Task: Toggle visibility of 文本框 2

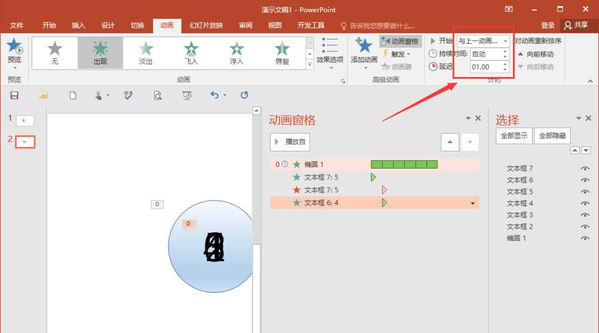Action: pyautogui.click(x=585, y=226)
